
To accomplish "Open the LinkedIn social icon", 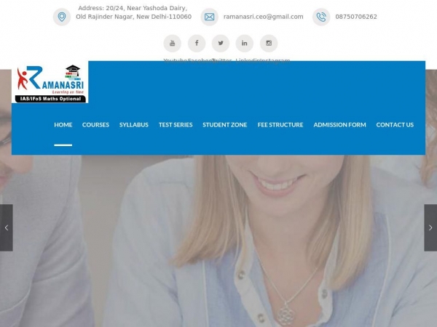I will pos(245,43).
